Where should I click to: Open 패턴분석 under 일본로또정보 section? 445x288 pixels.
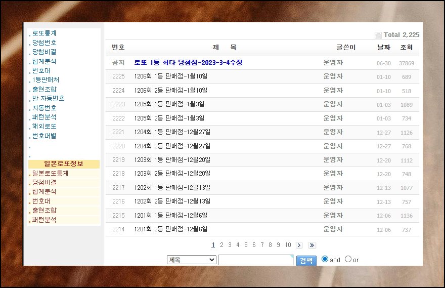click(x=44, y=220)
